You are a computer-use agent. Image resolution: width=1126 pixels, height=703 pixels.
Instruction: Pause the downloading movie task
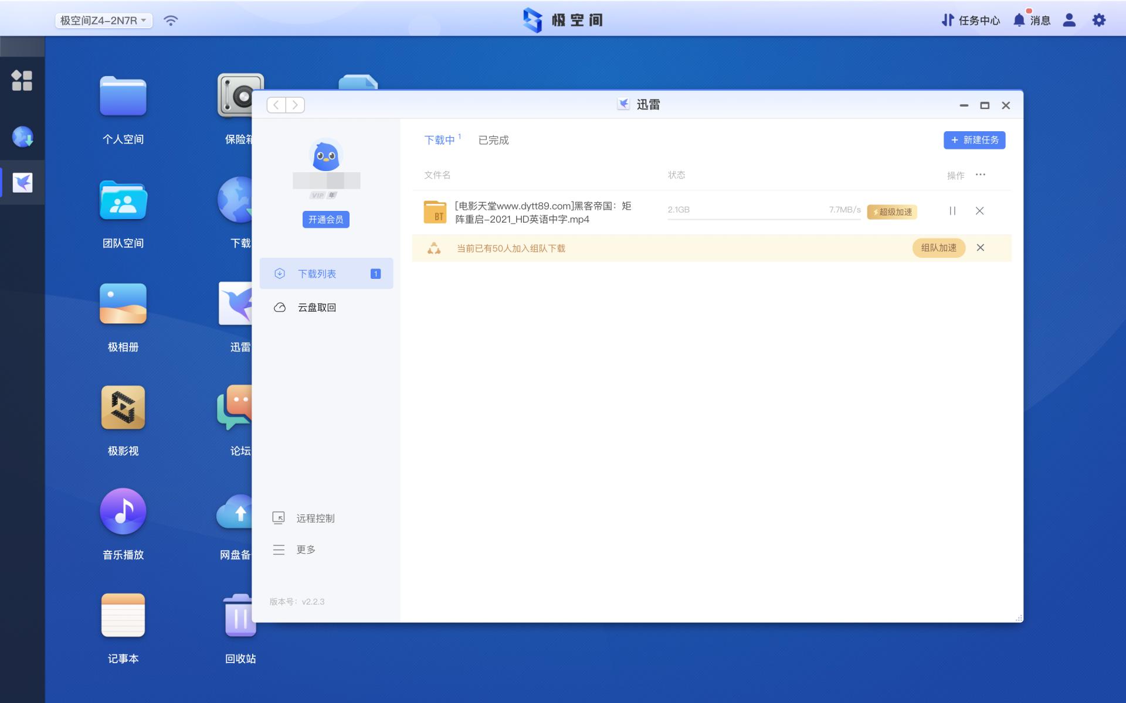coord(952,211)
